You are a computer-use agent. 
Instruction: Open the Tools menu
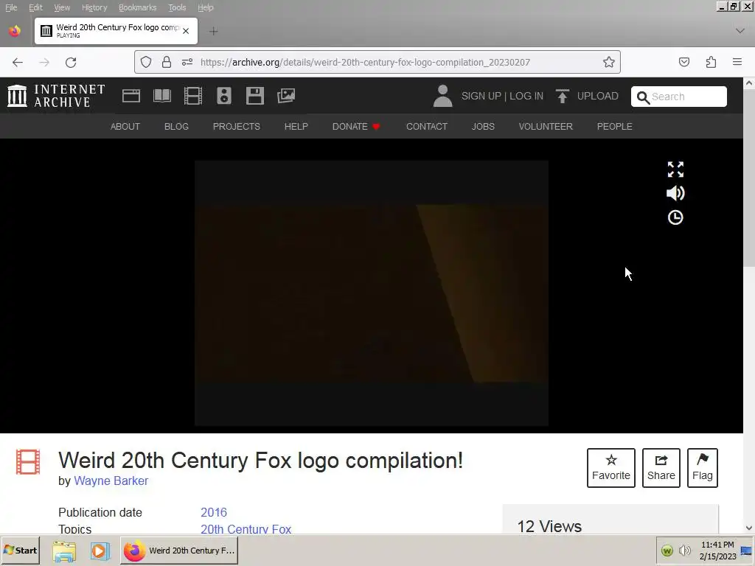coord(177,7)
